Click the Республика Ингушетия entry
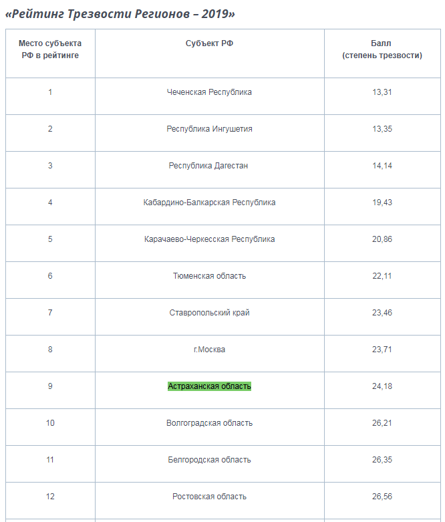This screenshot has height=522, width=445. 209,129
